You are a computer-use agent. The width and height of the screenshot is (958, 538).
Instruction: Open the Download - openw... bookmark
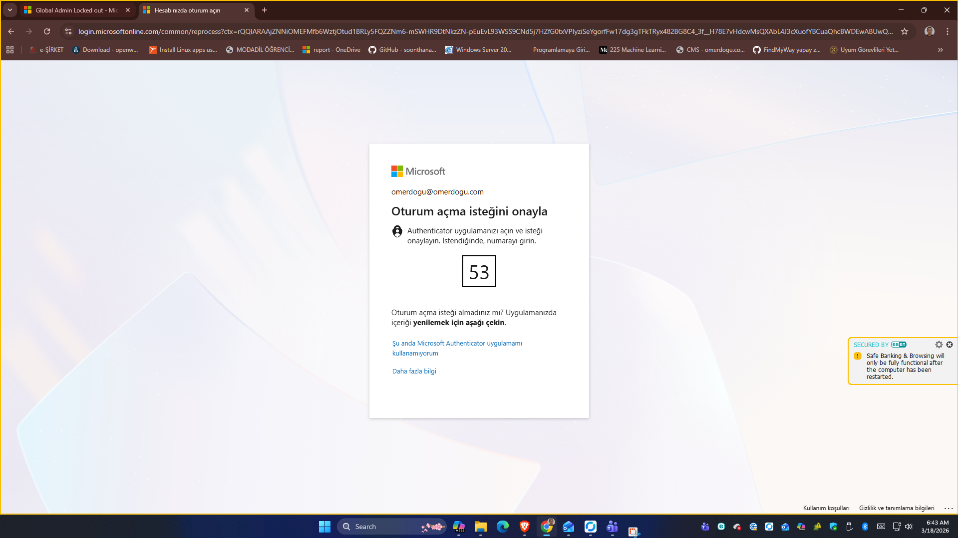pyautogui.click(x=105, y=50)
